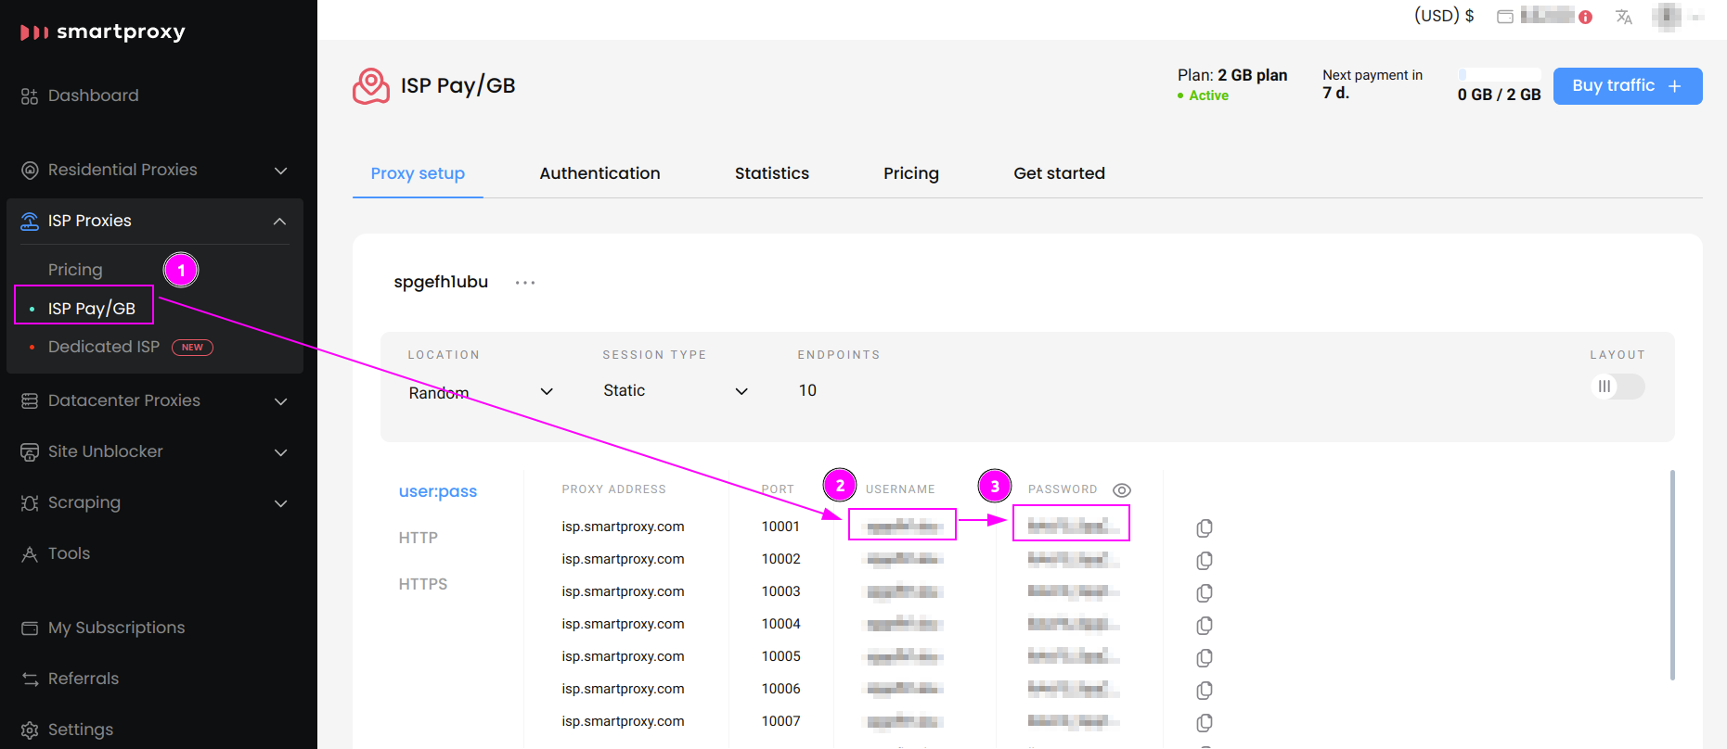Image resolution: width=1727 pixels, height=749 pixels.
Task: Copy the proxy row for port 10002
Action: 1205,561
